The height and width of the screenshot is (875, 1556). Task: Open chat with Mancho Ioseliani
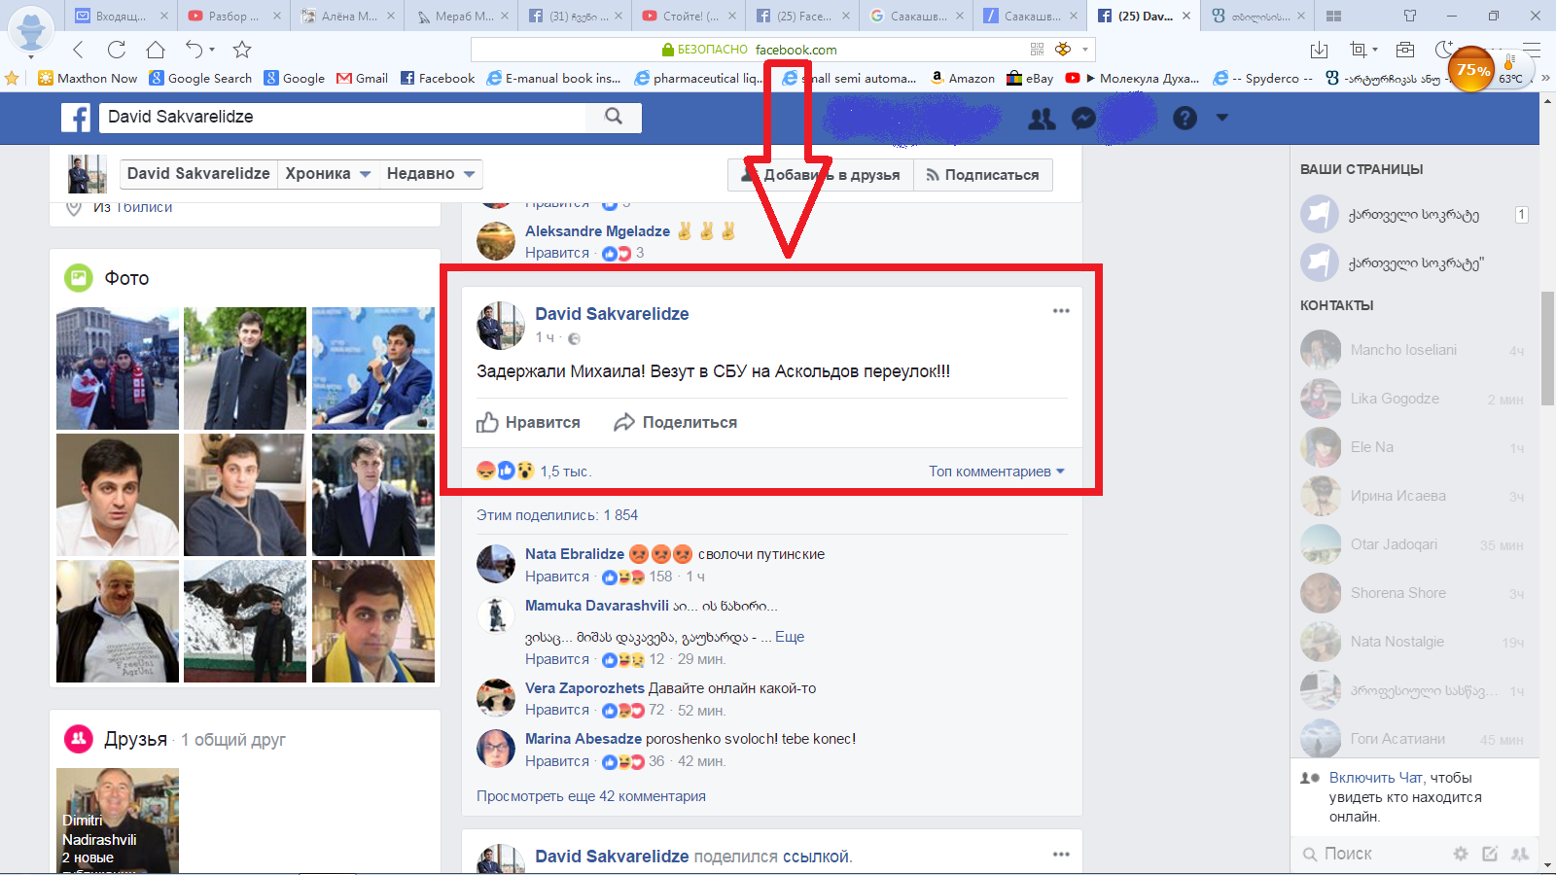coord(1415,350)
